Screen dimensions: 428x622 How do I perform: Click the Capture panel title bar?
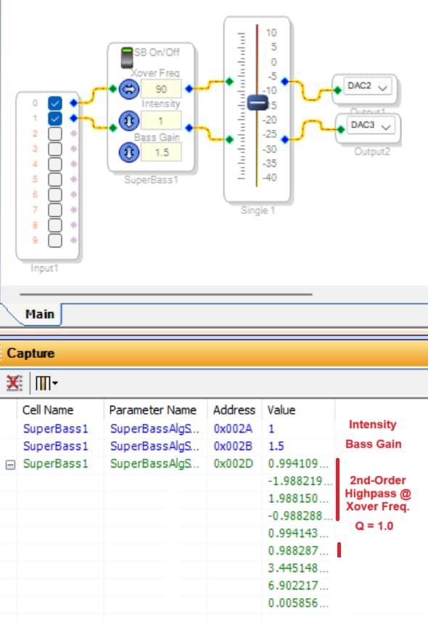[x=214, y=353]
